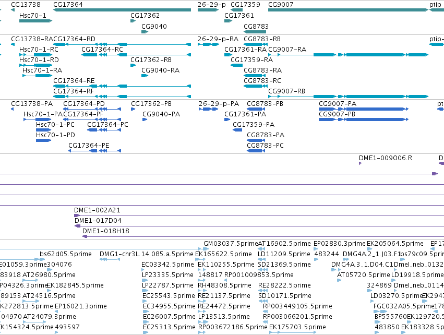Open the CG17359 gene label
The image size is (444, 335).
[x=245, y=5]
